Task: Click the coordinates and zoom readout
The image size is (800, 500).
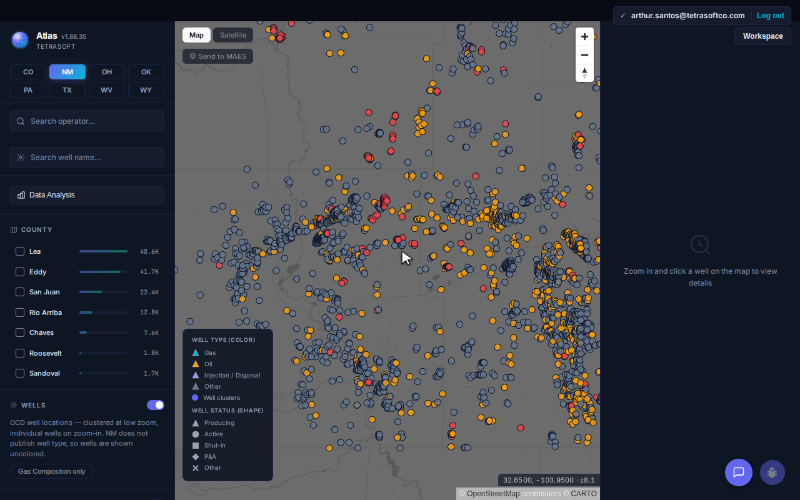Action: (x=549, y=480)
